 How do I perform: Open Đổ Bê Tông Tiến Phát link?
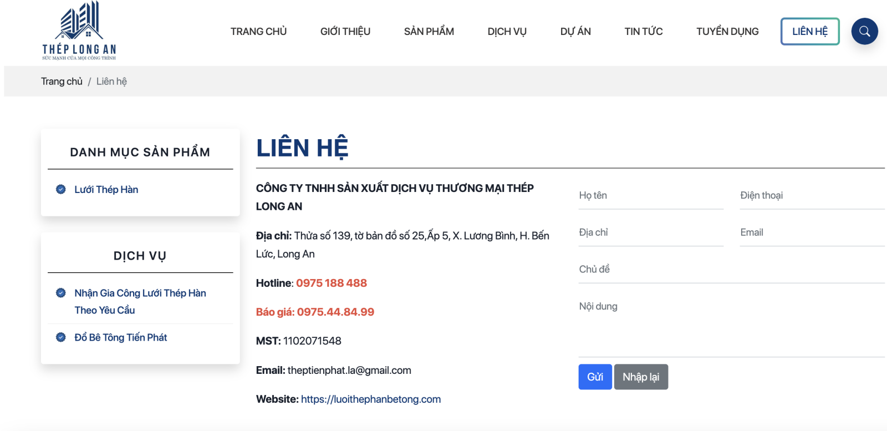coord(121,337)
